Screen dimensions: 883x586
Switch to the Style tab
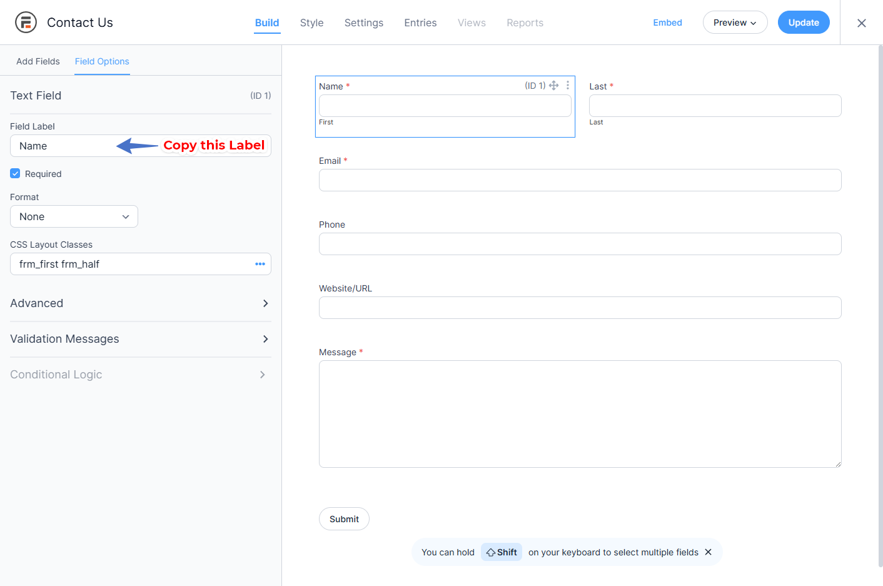311,23
